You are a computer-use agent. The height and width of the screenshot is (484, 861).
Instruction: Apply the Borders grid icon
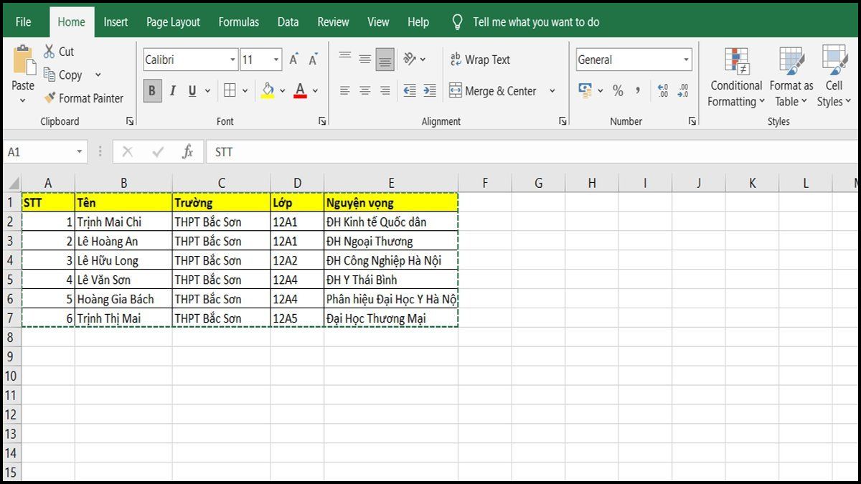pyautogui.click(x=230, y=91)
